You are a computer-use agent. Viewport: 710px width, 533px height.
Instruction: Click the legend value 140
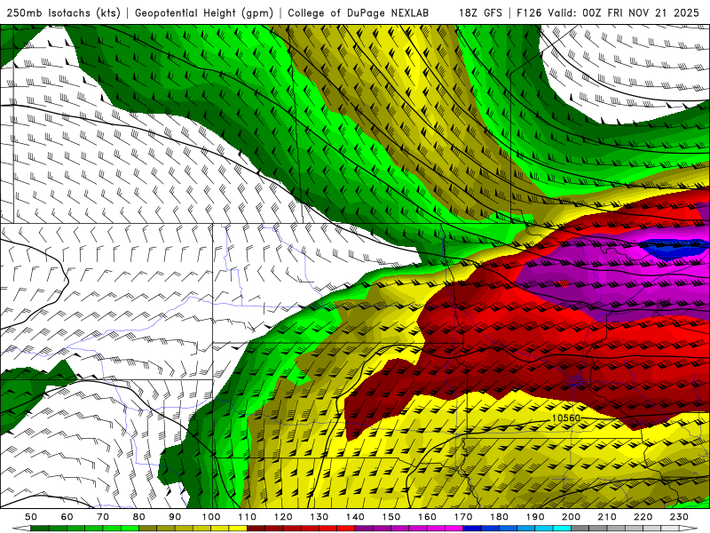[355, 517]
